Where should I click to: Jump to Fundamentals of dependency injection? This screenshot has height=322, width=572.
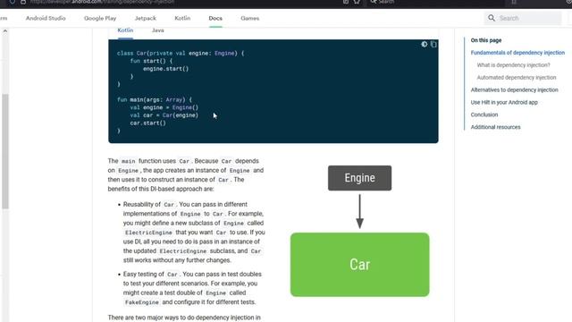click(x=517, y=53)
